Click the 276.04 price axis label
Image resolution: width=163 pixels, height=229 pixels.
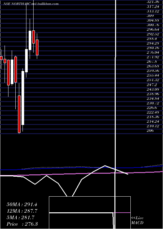tap(153, 53)
